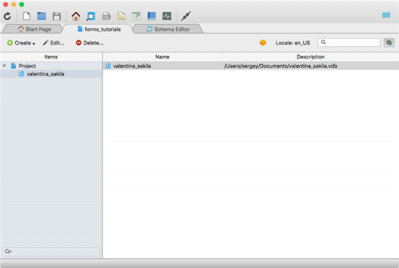The width and height of the screenshot is (399, 268).
Task: Open a project with the folder icon
Action: 42,15
